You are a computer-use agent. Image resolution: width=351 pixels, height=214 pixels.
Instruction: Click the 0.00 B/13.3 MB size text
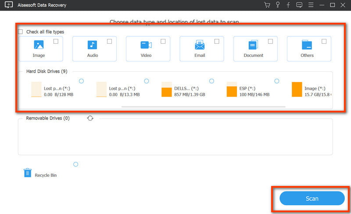[124, 95]
